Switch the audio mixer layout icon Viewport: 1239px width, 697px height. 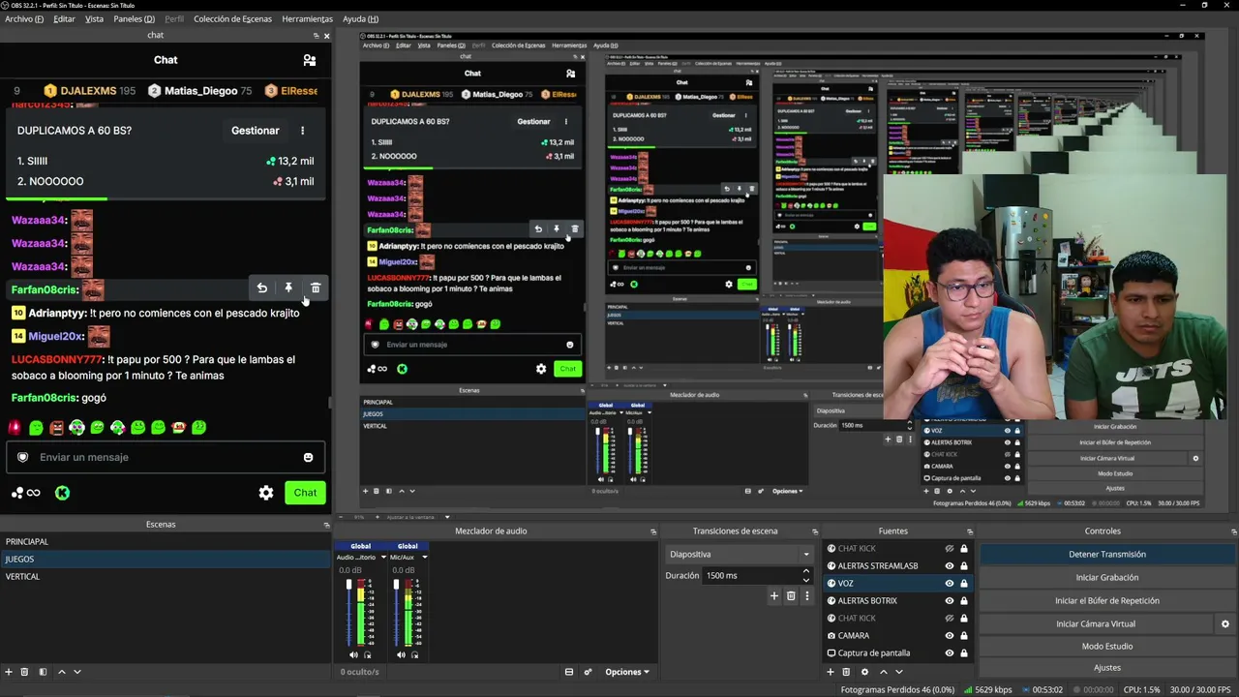(569, 672)
